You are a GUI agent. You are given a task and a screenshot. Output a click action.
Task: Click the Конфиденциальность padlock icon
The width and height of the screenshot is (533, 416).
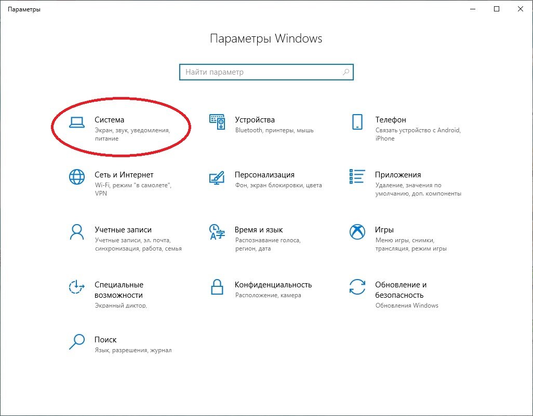click(217, 287)
